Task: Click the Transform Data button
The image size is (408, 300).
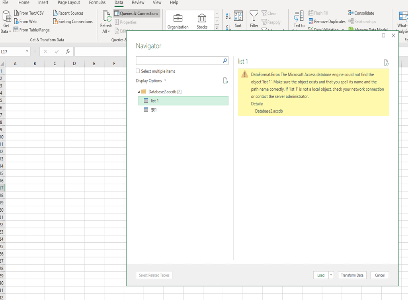Action: click(352, 275)
